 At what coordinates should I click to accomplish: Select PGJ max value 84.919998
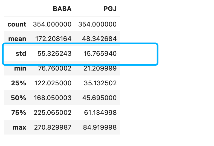pyautogui.click(x=99, y=127)
